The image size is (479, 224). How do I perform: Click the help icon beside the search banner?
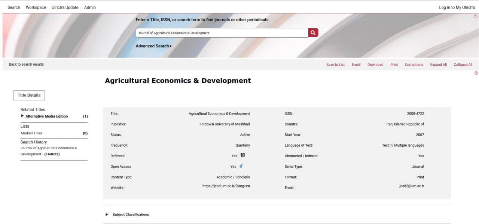[x=476, y=17]
